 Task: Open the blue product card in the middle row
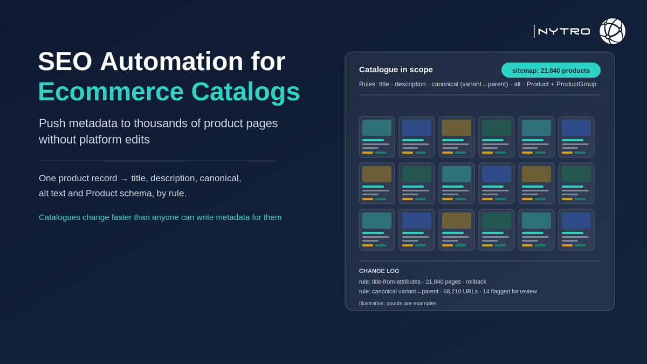click(x=497, y=183)
